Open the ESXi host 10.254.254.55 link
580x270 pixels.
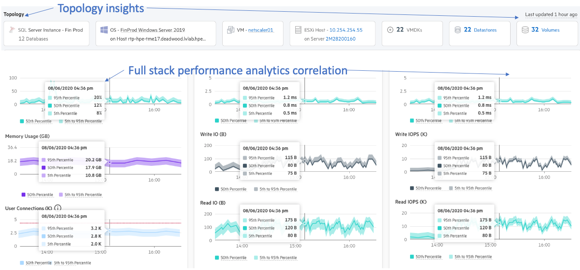tap(346, 30)
